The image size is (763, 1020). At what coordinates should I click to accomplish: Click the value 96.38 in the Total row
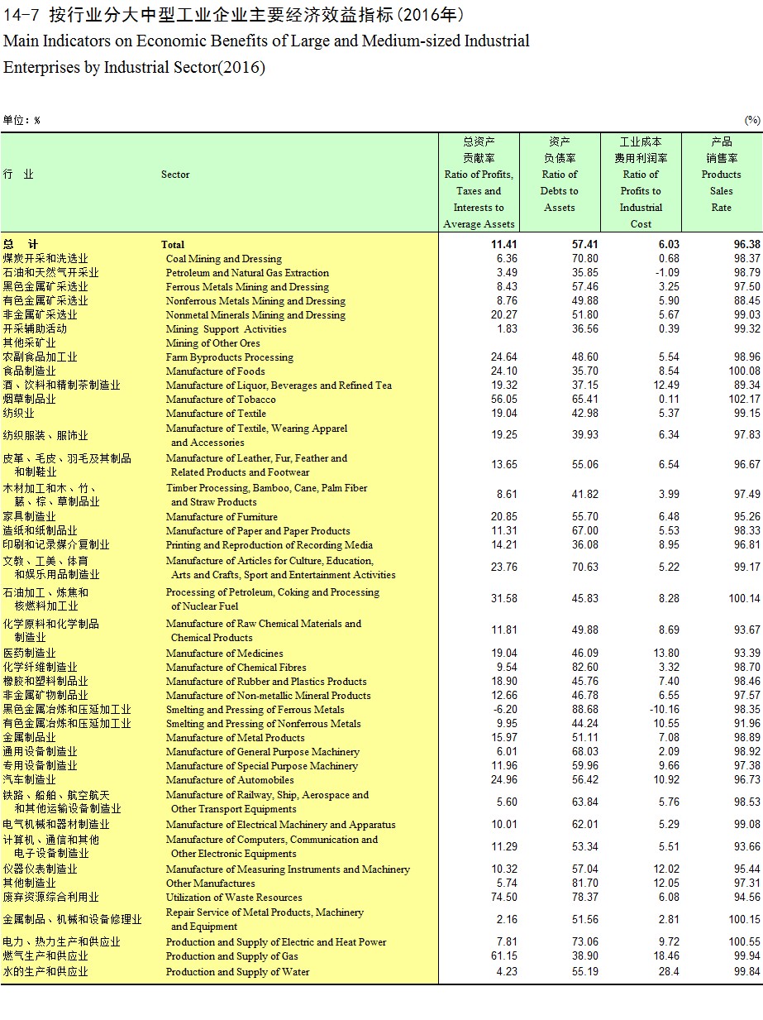coord(746,245)
